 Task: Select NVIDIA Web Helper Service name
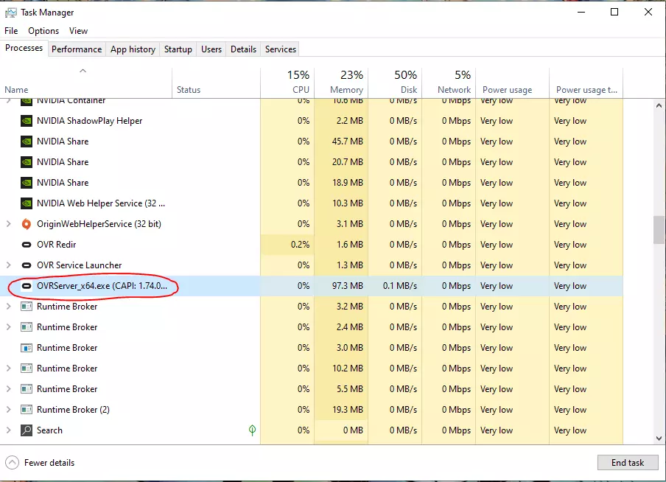(x=101, y=203)
